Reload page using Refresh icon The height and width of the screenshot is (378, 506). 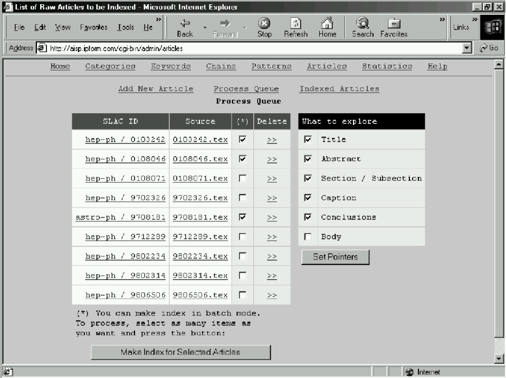[x=295, y=23]
